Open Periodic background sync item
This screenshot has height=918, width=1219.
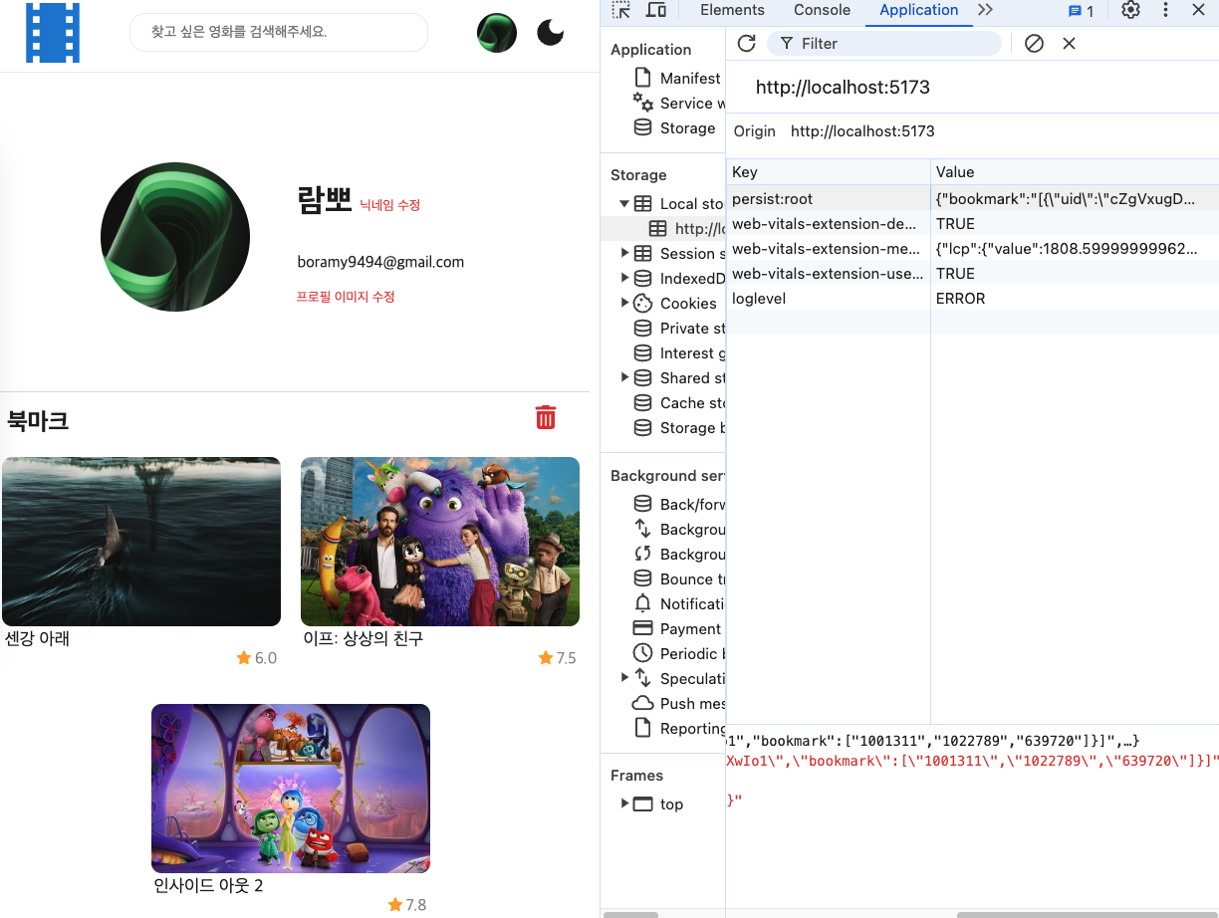click(679, 653)
